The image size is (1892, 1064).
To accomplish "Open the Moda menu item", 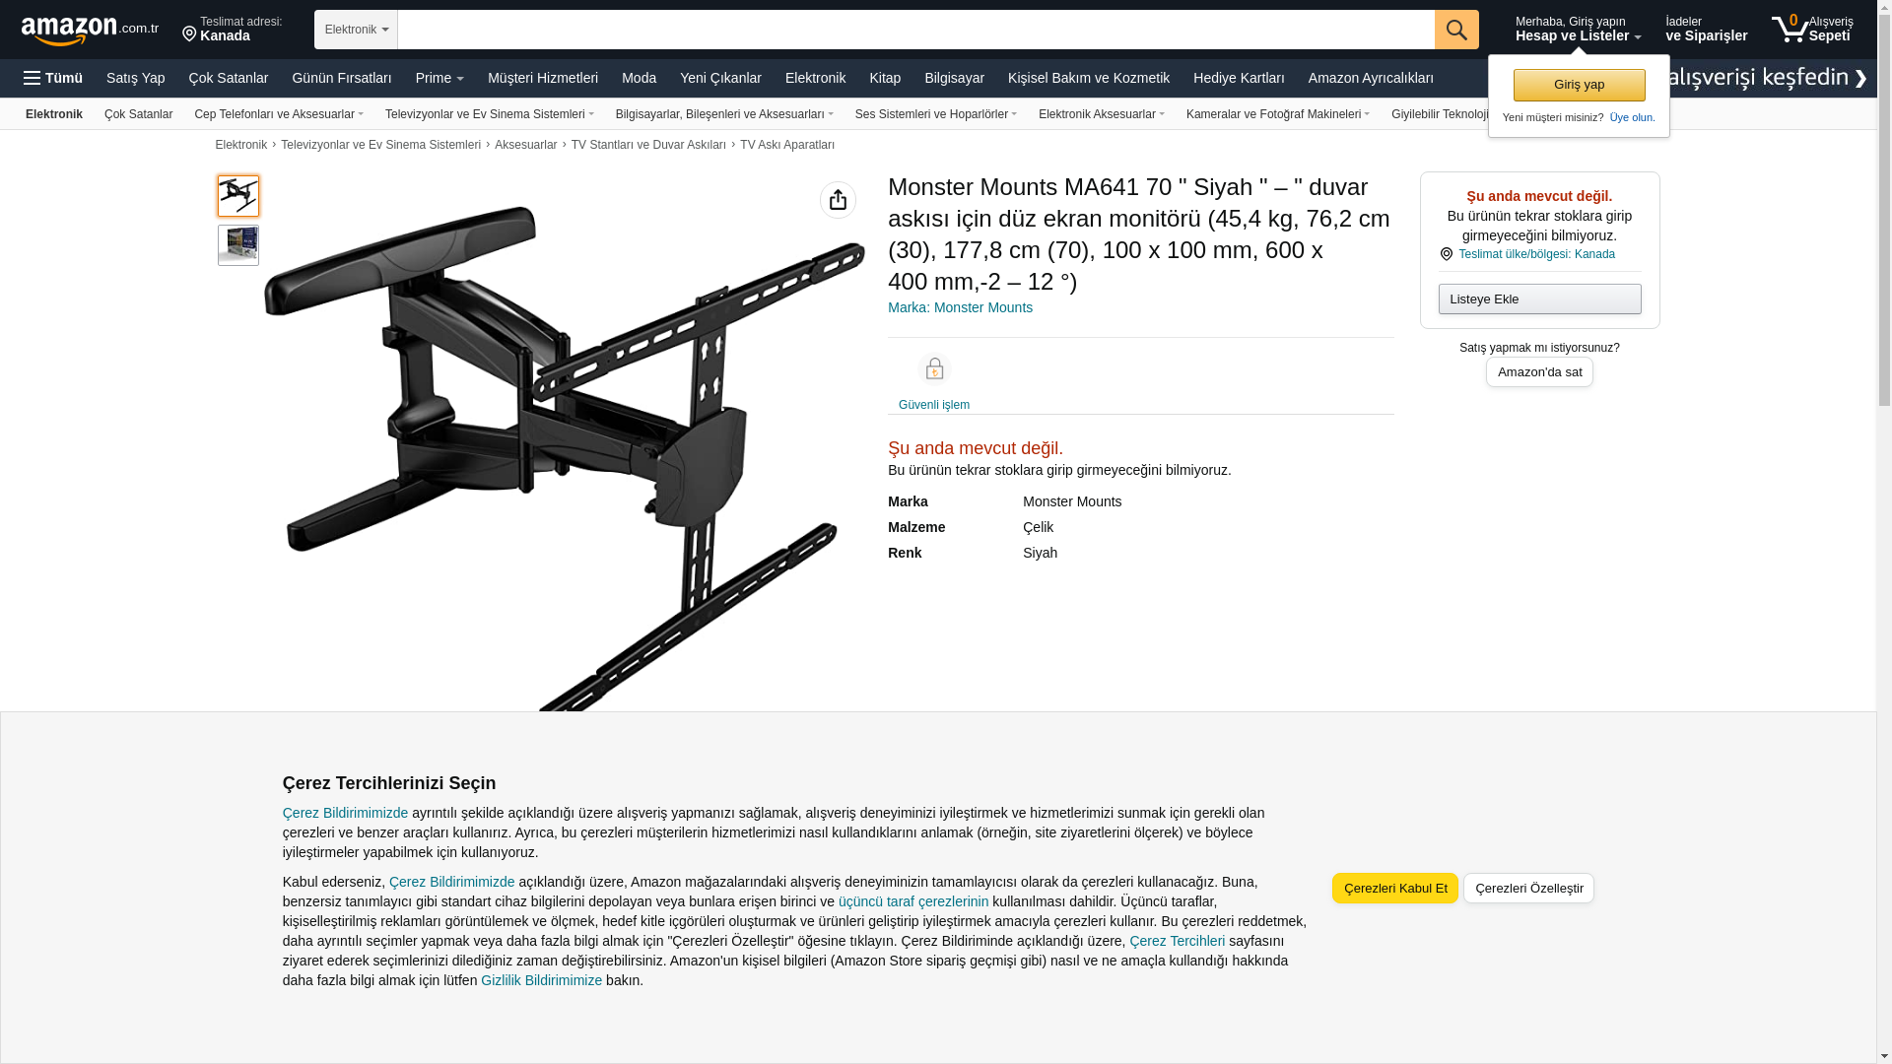I will tap(639, 78).
